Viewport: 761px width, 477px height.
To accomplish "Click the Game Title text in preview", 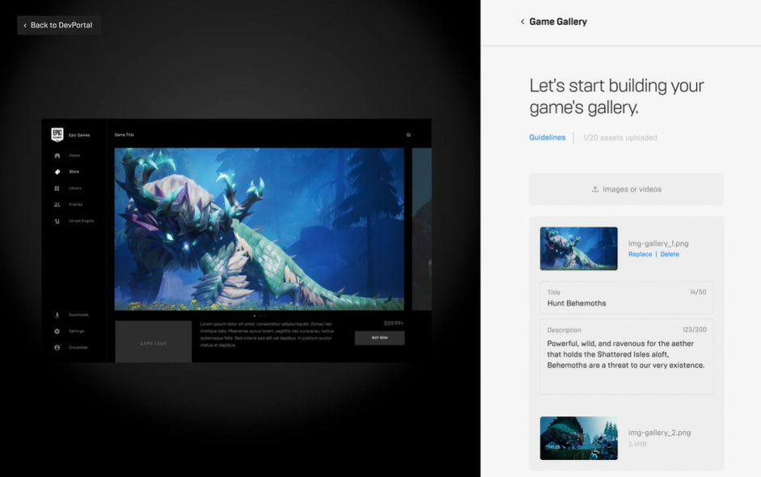I will click(x=125, y=135).
